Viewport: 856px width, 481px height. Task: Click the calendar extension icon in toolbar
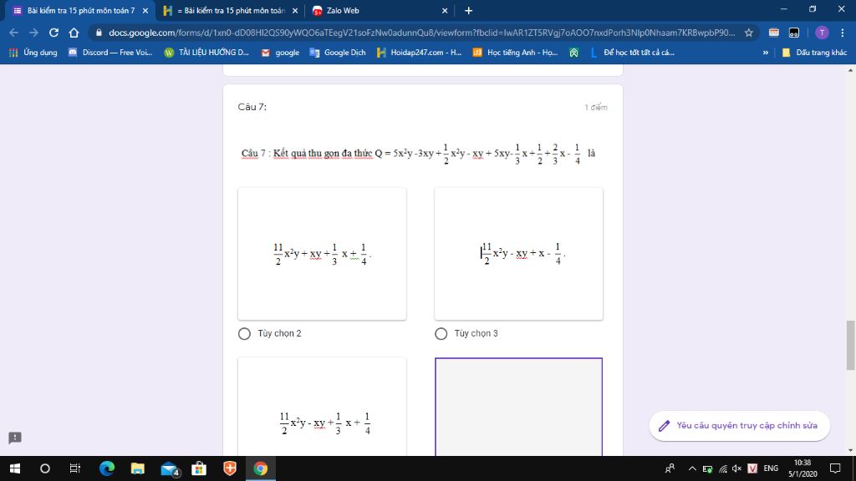tap(773, 33)
